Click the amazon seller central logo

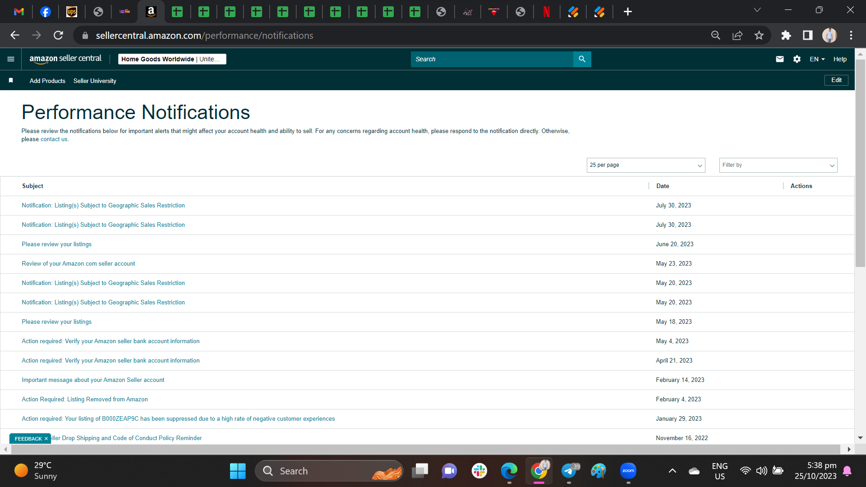[x=65, y=59]
